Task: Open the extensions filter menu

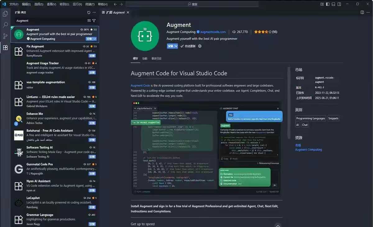Action: [x=94, y=21]
